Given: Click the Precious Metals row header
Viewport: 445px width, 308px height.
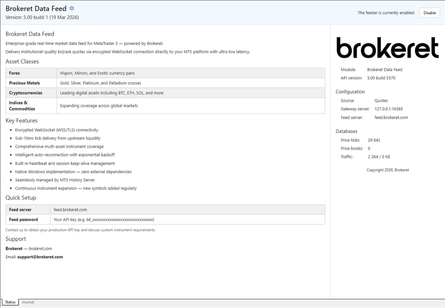Looking at the screenshot, I should 31,83.
